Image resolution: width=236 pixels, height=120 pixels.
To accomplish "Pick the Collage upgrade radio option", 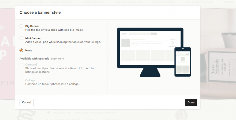I will click(x=21, y=80).
